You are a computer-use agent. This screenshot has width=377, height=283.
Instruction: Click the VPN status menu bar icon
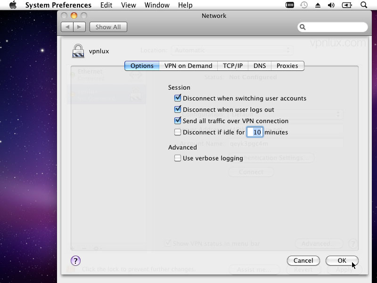pyautogui.click(x=290, y=5)
